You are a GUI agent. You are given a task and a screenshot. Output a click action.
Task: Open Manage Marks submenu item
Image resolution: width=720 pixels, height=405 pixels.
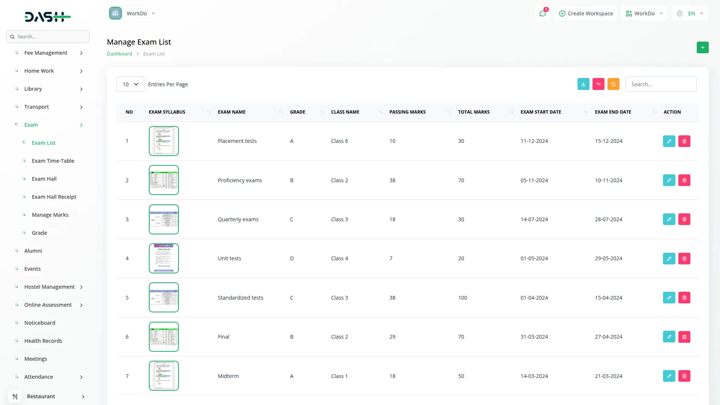coord(50,215)
